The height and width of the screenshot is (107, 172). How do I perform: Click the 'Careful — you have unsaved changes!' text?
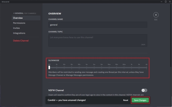[x=67, y=100]
